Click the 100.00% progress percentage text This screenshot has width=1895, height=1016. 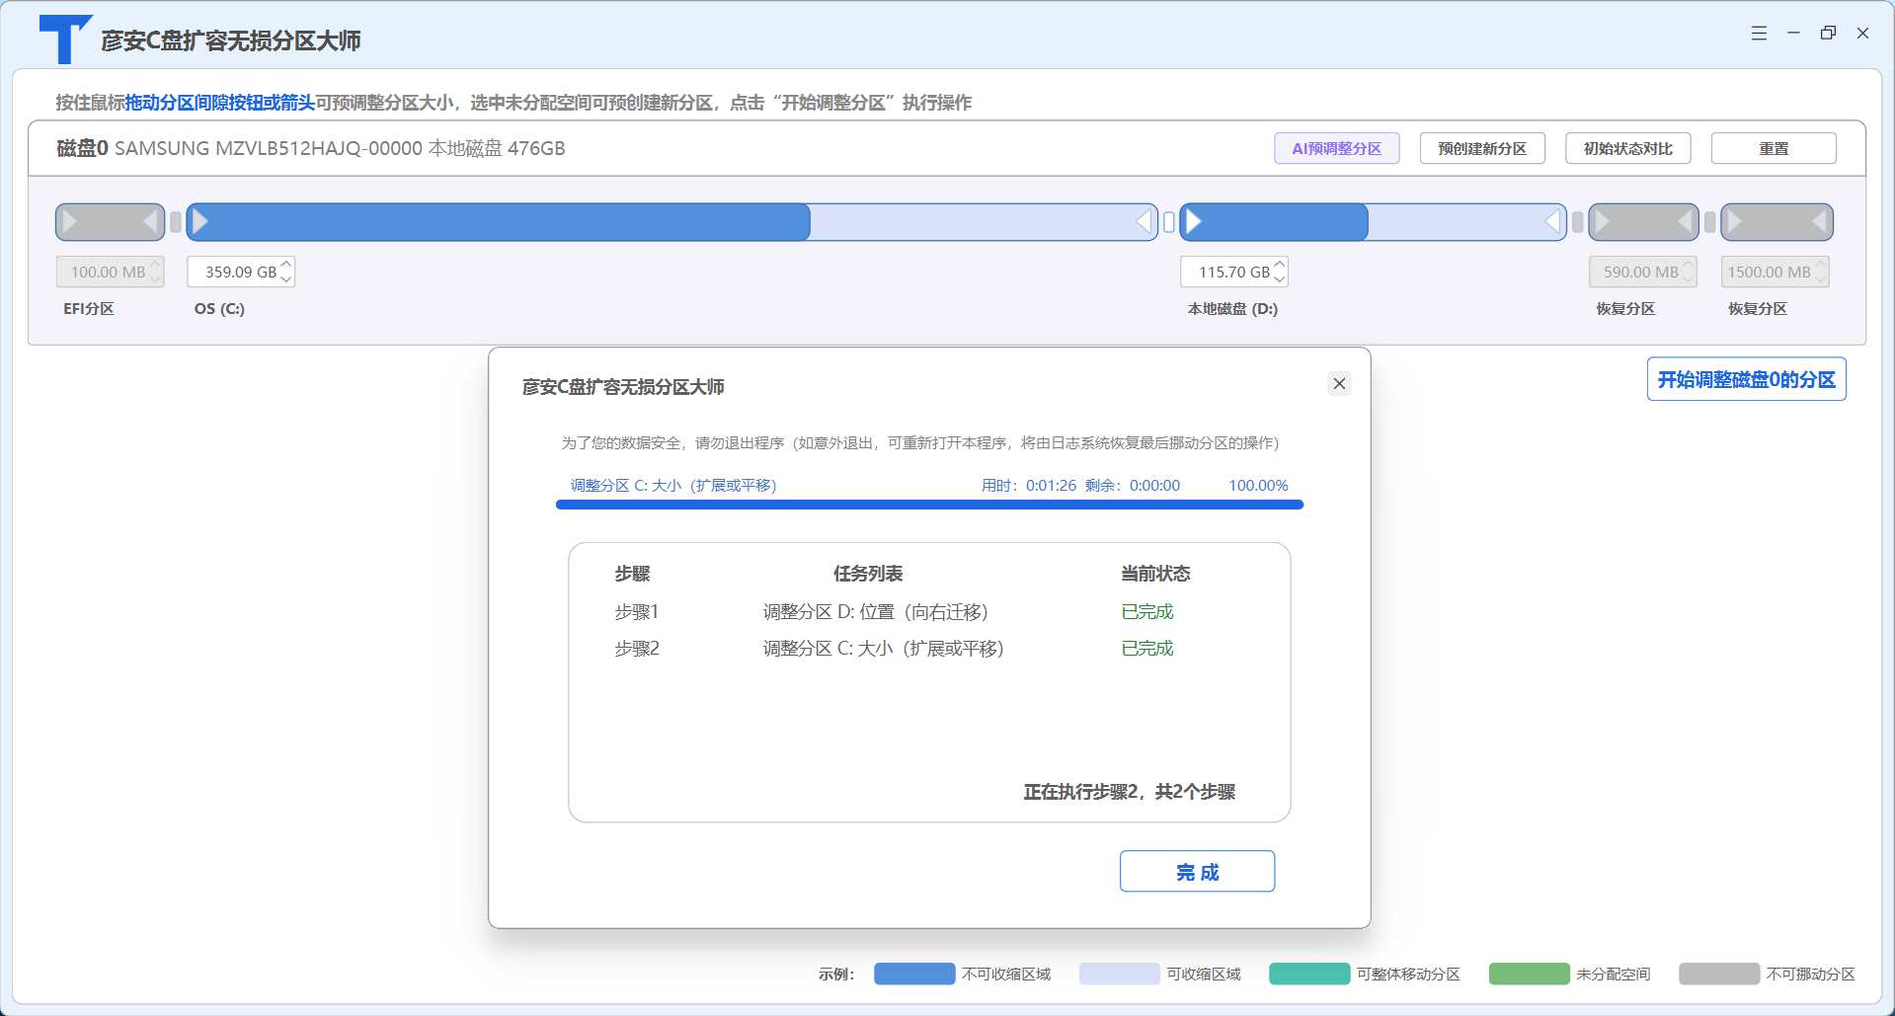pos(1258,486)
